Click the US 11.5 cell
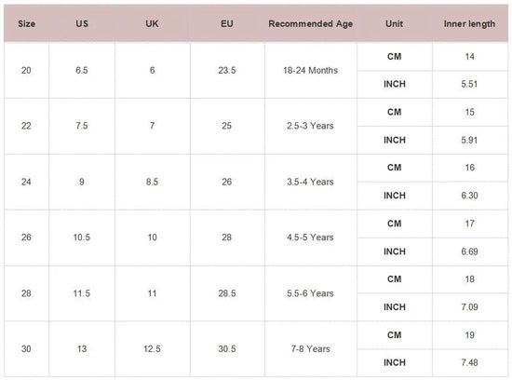Screen dimensions: 512x380 (x=82, y=293)
